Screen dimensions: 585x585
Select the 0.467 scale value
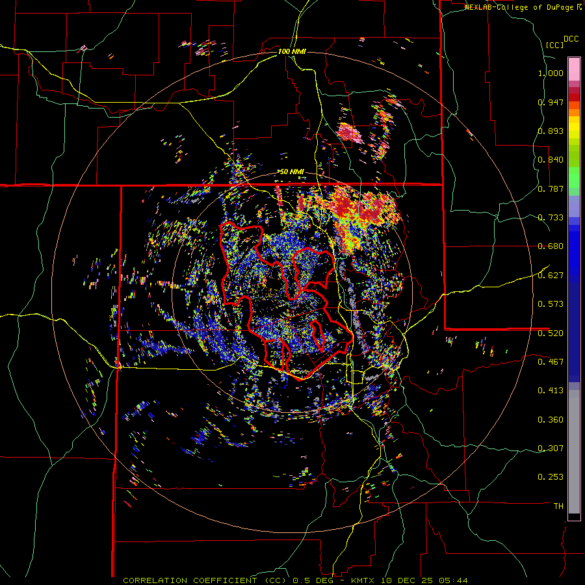click(551, 361)
